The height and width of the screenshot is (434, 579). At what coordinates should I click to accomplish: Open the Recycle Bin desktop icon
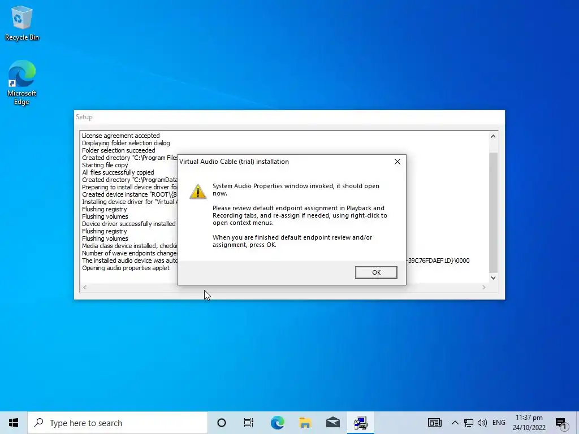click(22, 23)
